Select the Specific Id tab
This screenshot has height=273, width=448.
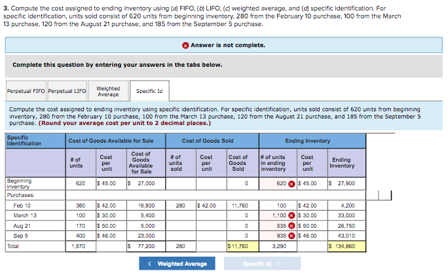[149, 91]
